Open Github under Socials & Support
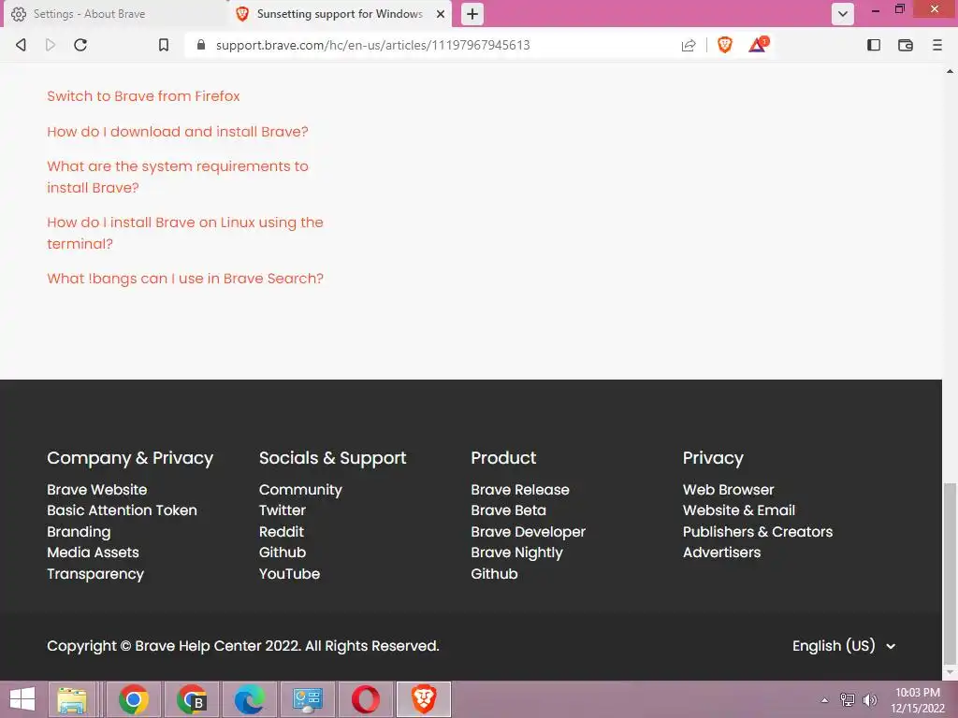The width and height of the screenshot is (958, 718). coord(283,553)
